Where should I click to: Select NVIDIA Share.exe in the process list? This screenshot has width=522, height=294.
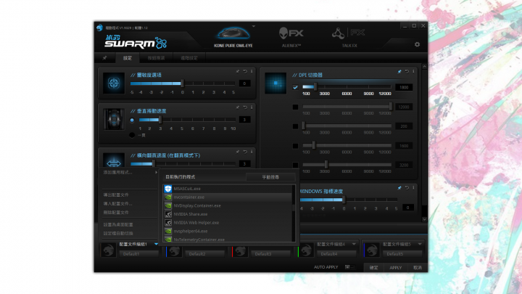(228, 214)
